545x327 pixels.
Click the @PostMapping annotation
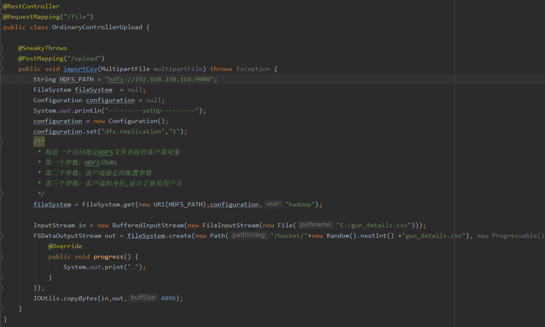[x=41, y=58]
